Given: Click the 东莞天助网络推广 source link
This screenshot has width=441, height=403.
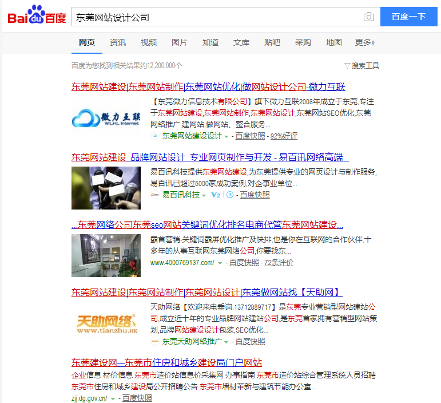Looking at the screenshot, I should pos(192,341).
